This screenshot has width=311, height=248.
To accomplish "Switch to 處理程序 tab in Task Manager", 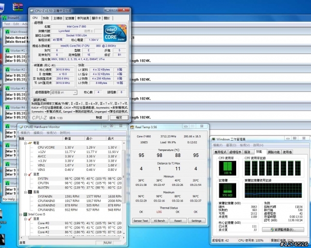I will [x=235, y=152].
